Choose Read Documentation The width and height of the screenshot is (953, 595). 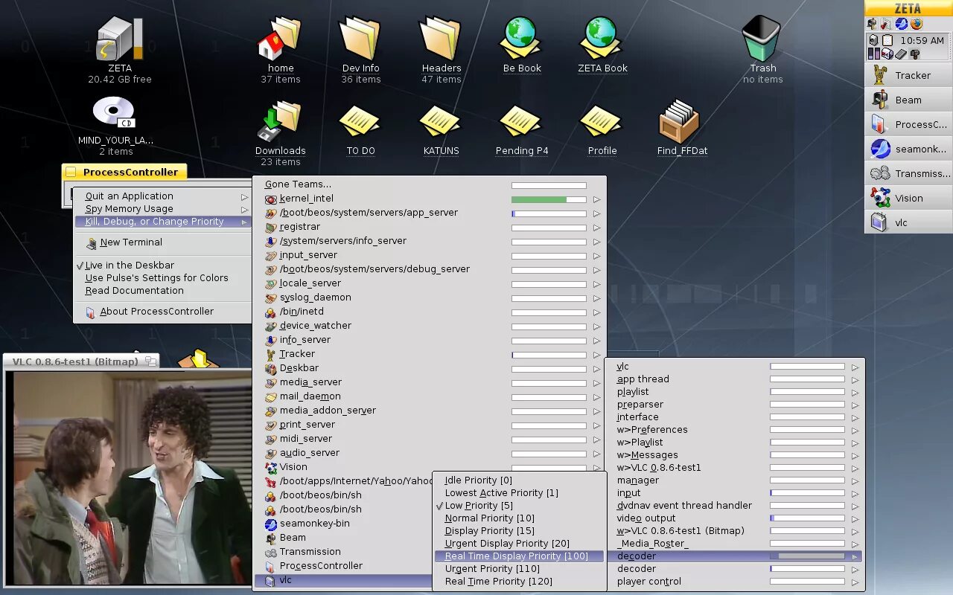click(x=162, y=290)
